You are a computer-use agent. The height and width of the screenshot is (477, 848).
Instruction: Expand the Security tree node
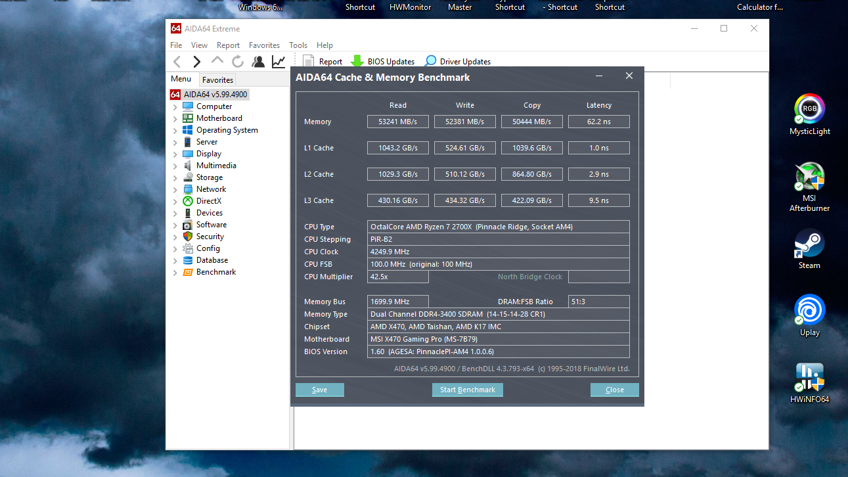tap(175, 237)
